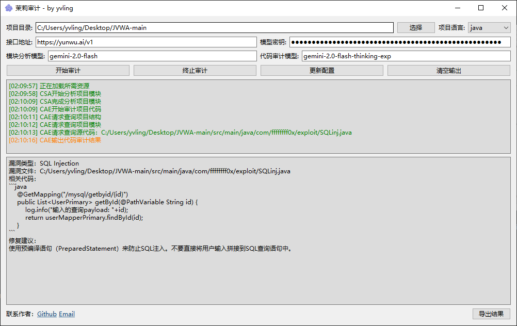Open the Email contact link

pos(67,314)
